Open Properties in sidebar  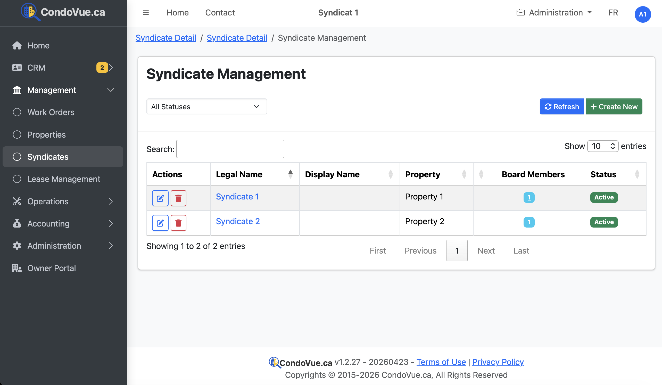(63, 135)
